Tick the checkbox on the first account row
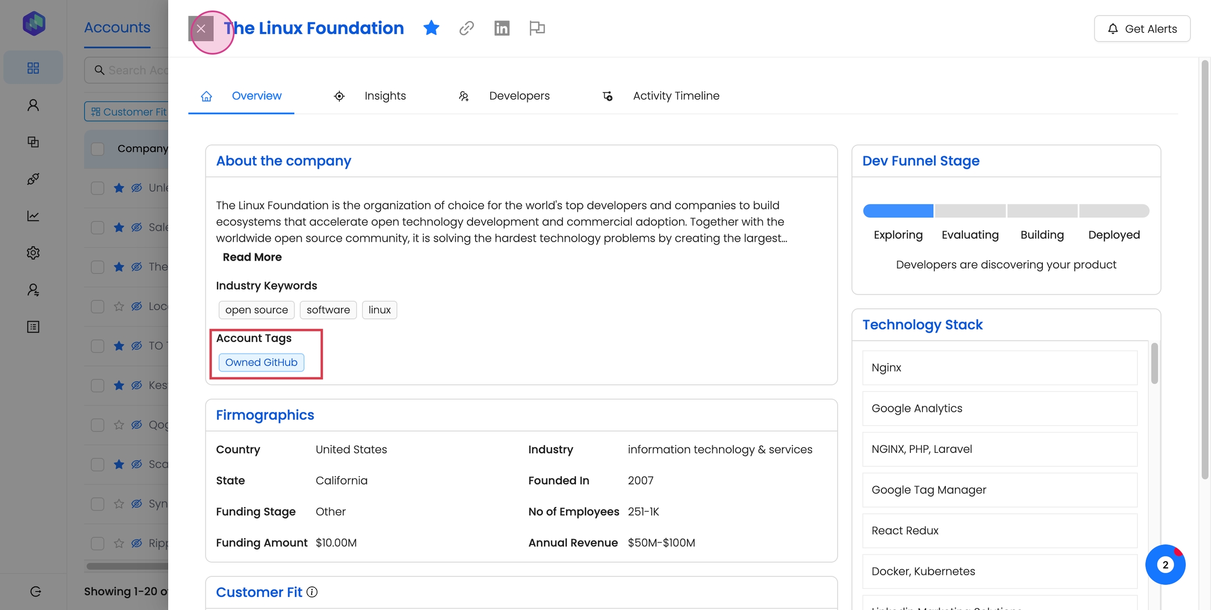This screenshot has height=610, width=1211. tap(98, 188)
